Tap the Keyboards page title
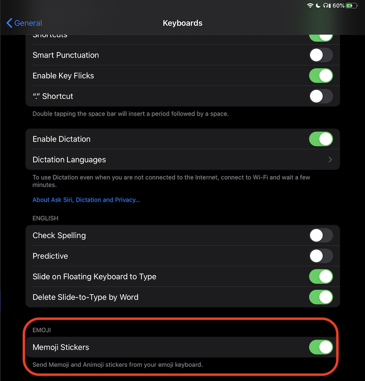 click(182, 23)
